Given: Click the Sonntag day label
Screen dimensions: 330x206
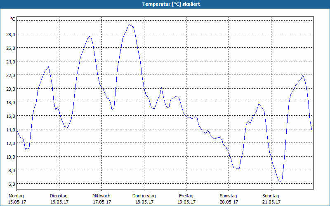Looking at the screenshot, I should pos(271,196).
